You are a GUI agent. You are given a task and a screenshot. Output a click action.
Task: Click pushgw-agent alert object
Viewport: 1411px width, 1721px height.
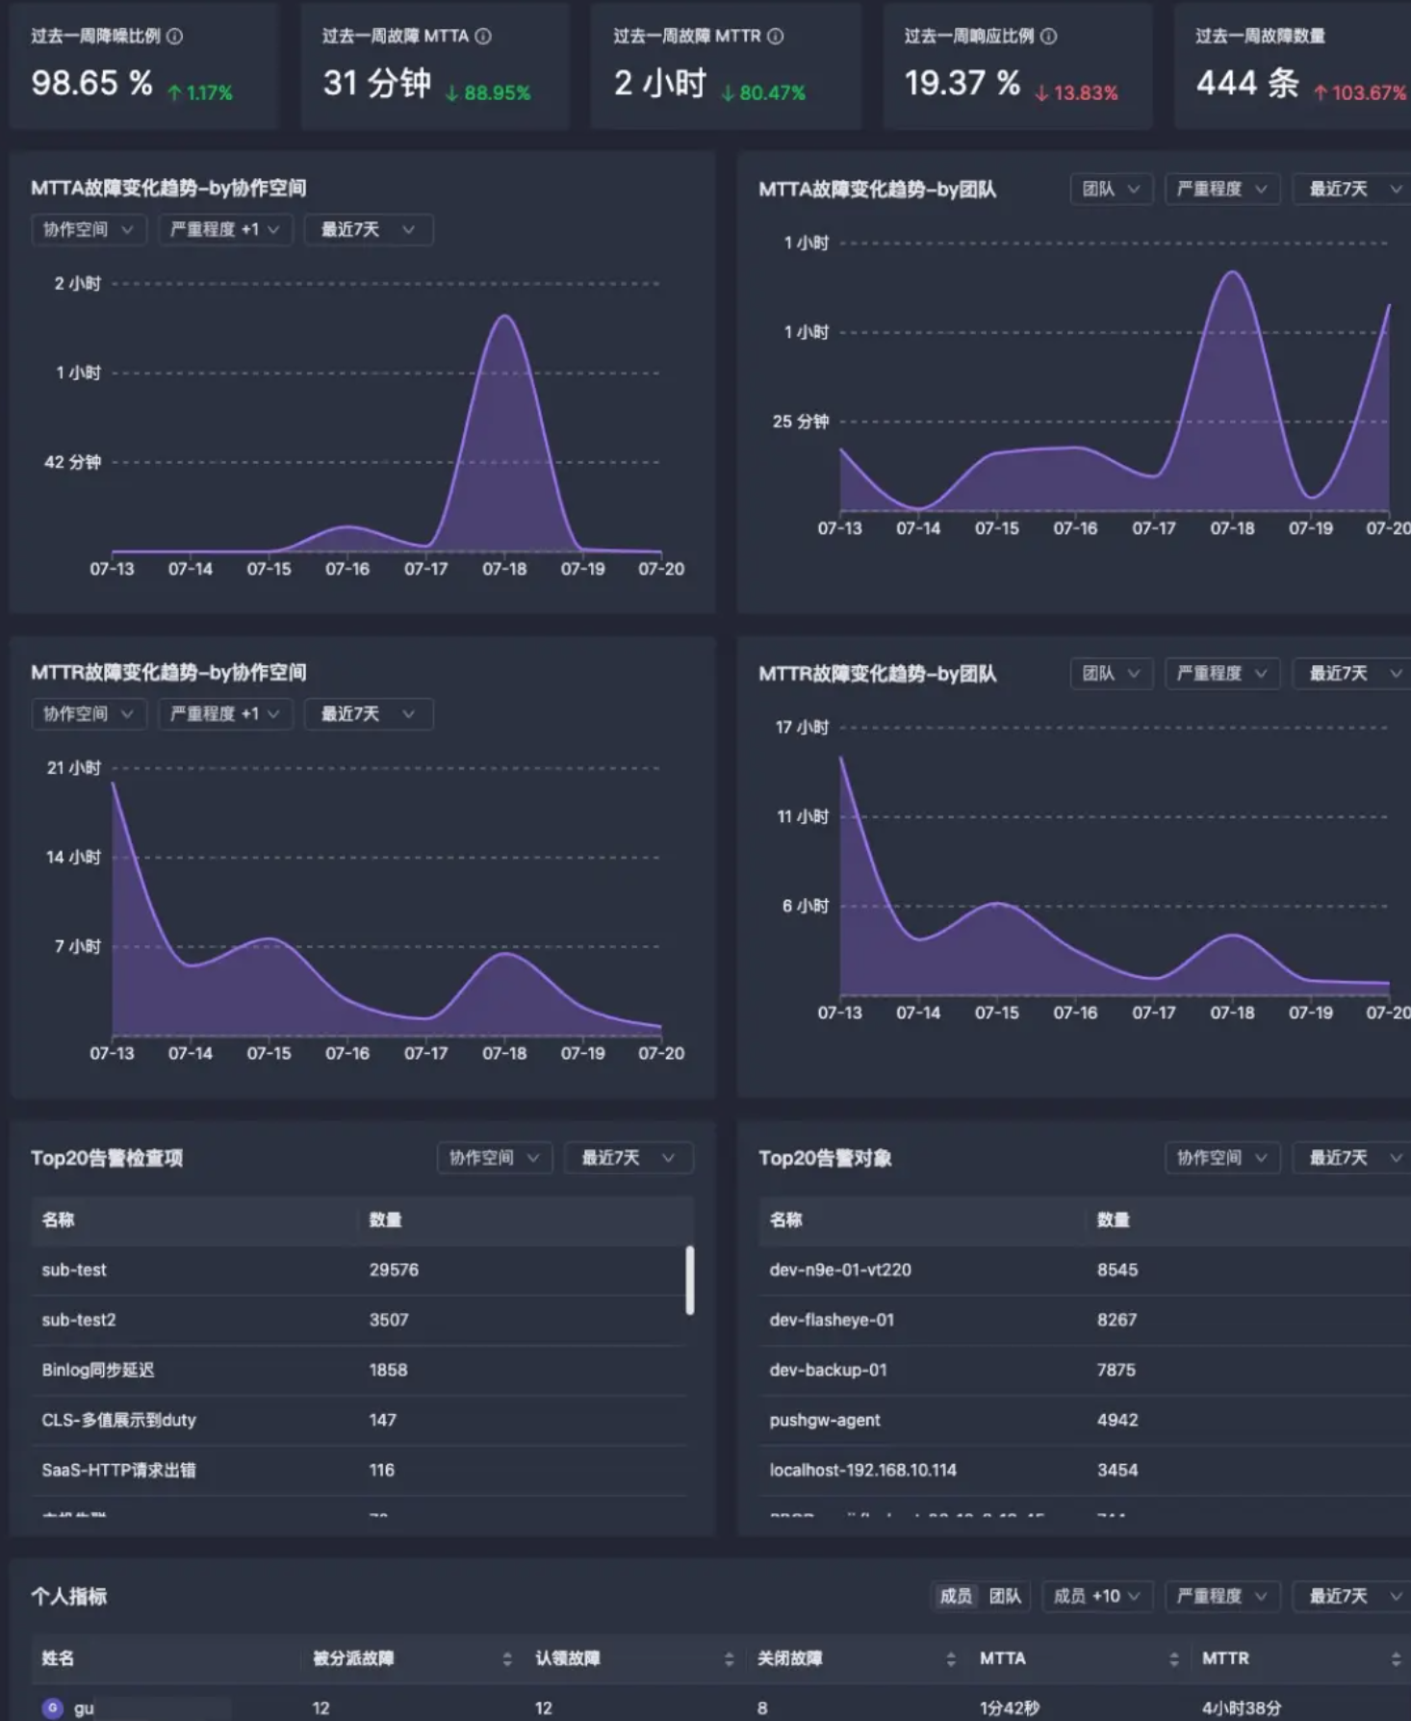[x=825, y=1421]
